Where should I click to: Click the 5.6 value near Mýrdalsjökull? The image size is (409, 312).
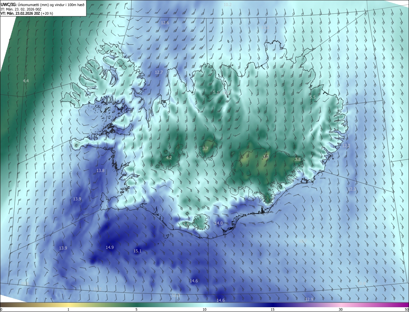pyautogui.click(x=186, y=224)
